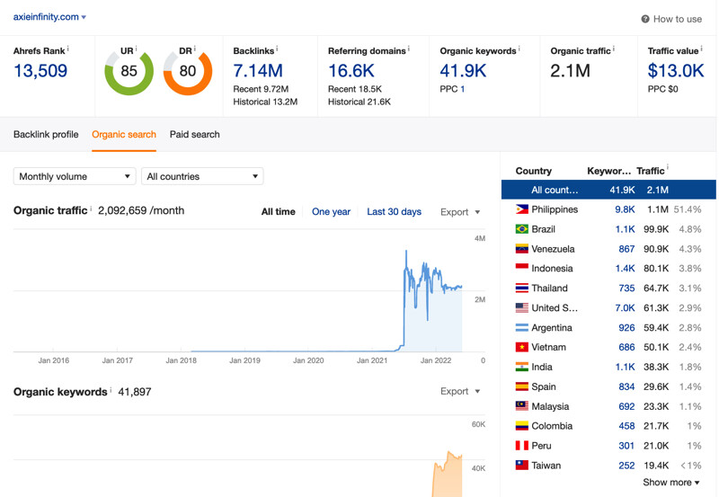Click the Recent 9.72M backlinks text
Viewport: 719px width, 497px height.
[x=261, y=89]
